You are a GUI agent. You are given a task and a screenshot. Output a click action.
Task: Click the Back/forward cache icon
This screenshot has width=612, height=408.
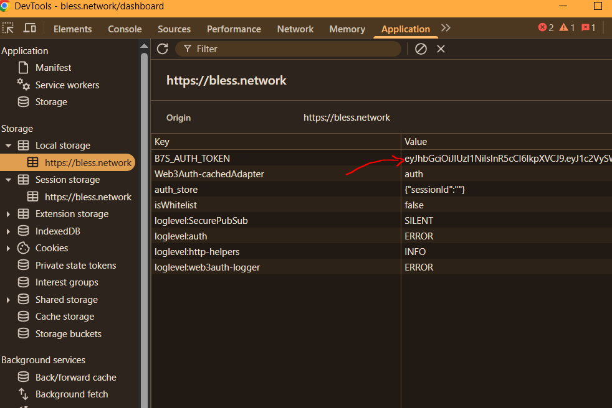click(24, 377)
